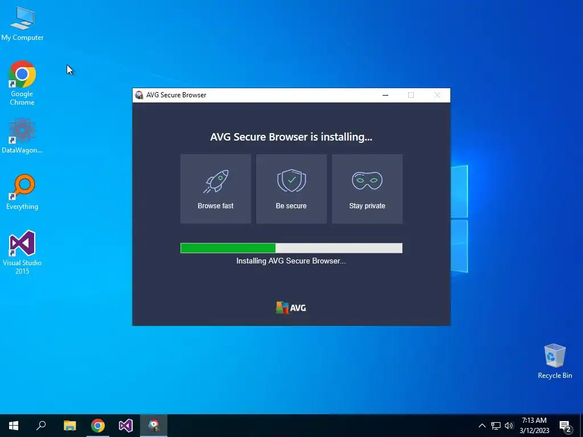Open Chrome from the taskbar

click(x=98, y=426)
